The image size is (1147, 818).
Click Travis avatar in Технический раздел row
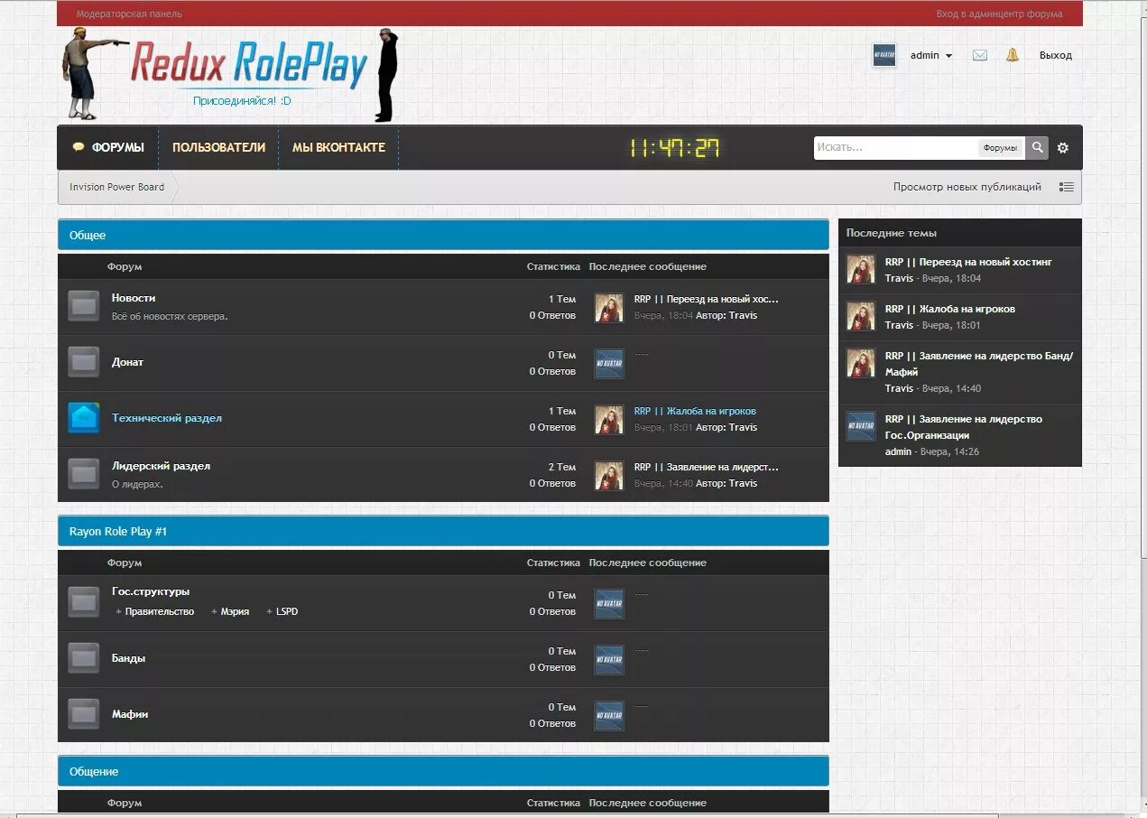609,420
